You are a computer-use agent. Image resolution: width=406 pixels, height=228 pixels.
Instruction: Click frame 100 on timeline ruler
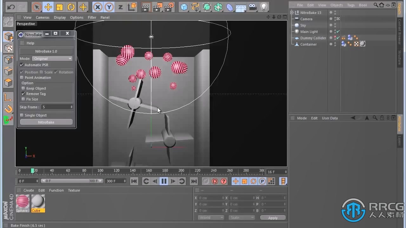100,170
